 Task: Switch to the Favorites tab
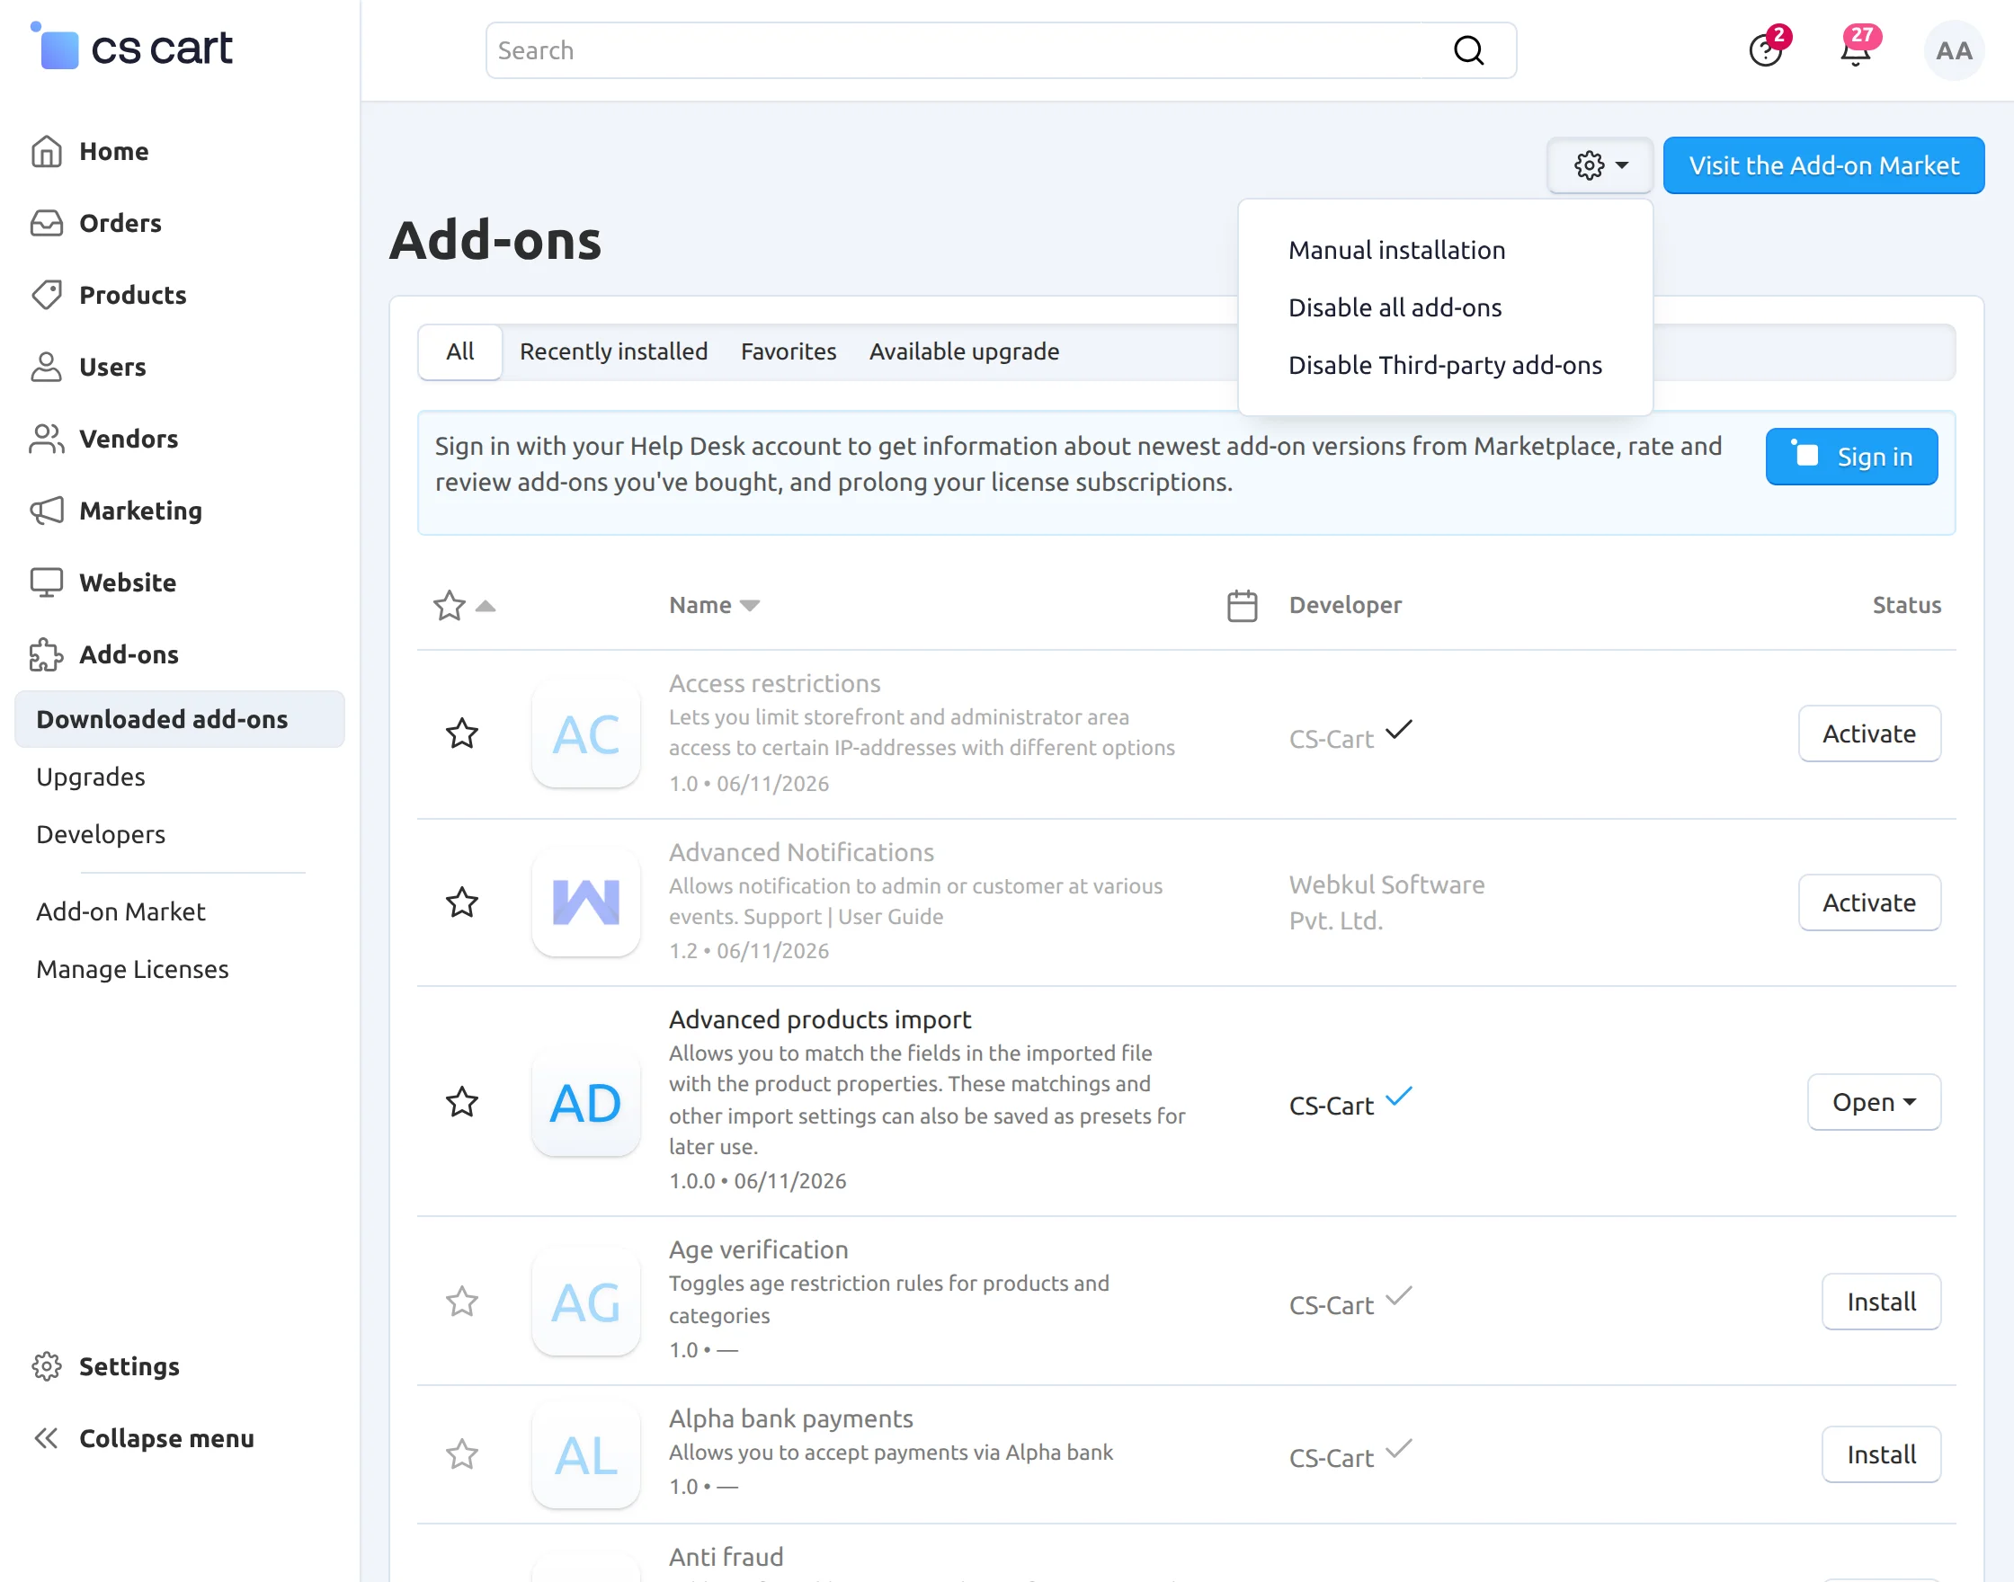pyautogui.click(x=789, y=352)
